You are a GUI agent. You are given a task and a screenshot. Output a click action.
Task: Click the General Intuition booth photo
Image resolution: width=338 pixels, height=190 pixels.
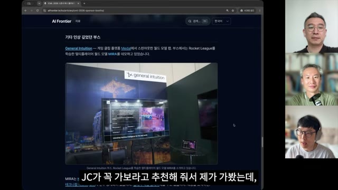click(x=142, y=113)
